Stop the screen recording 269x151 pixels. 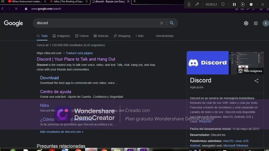tap(251, 4)
